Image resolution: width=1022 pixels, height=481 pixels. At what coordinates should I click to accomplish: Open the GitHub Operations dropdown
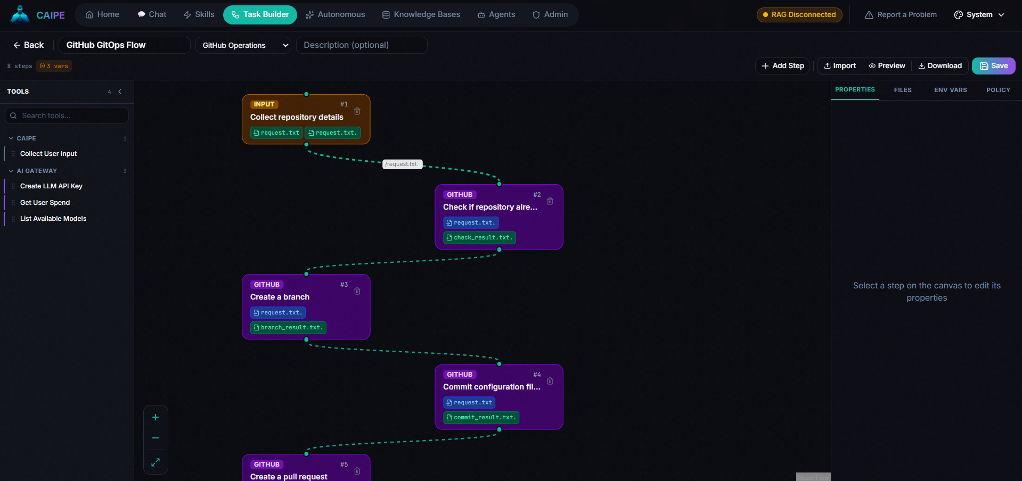pos(243,45)
